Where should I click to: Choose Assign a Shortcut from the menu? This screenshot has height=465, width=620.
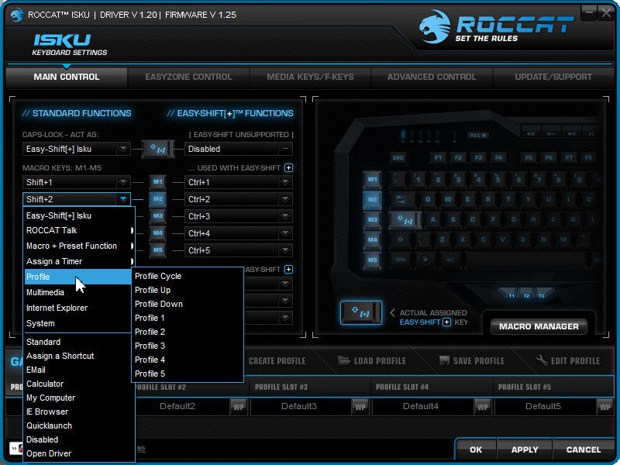pos(79,356)
